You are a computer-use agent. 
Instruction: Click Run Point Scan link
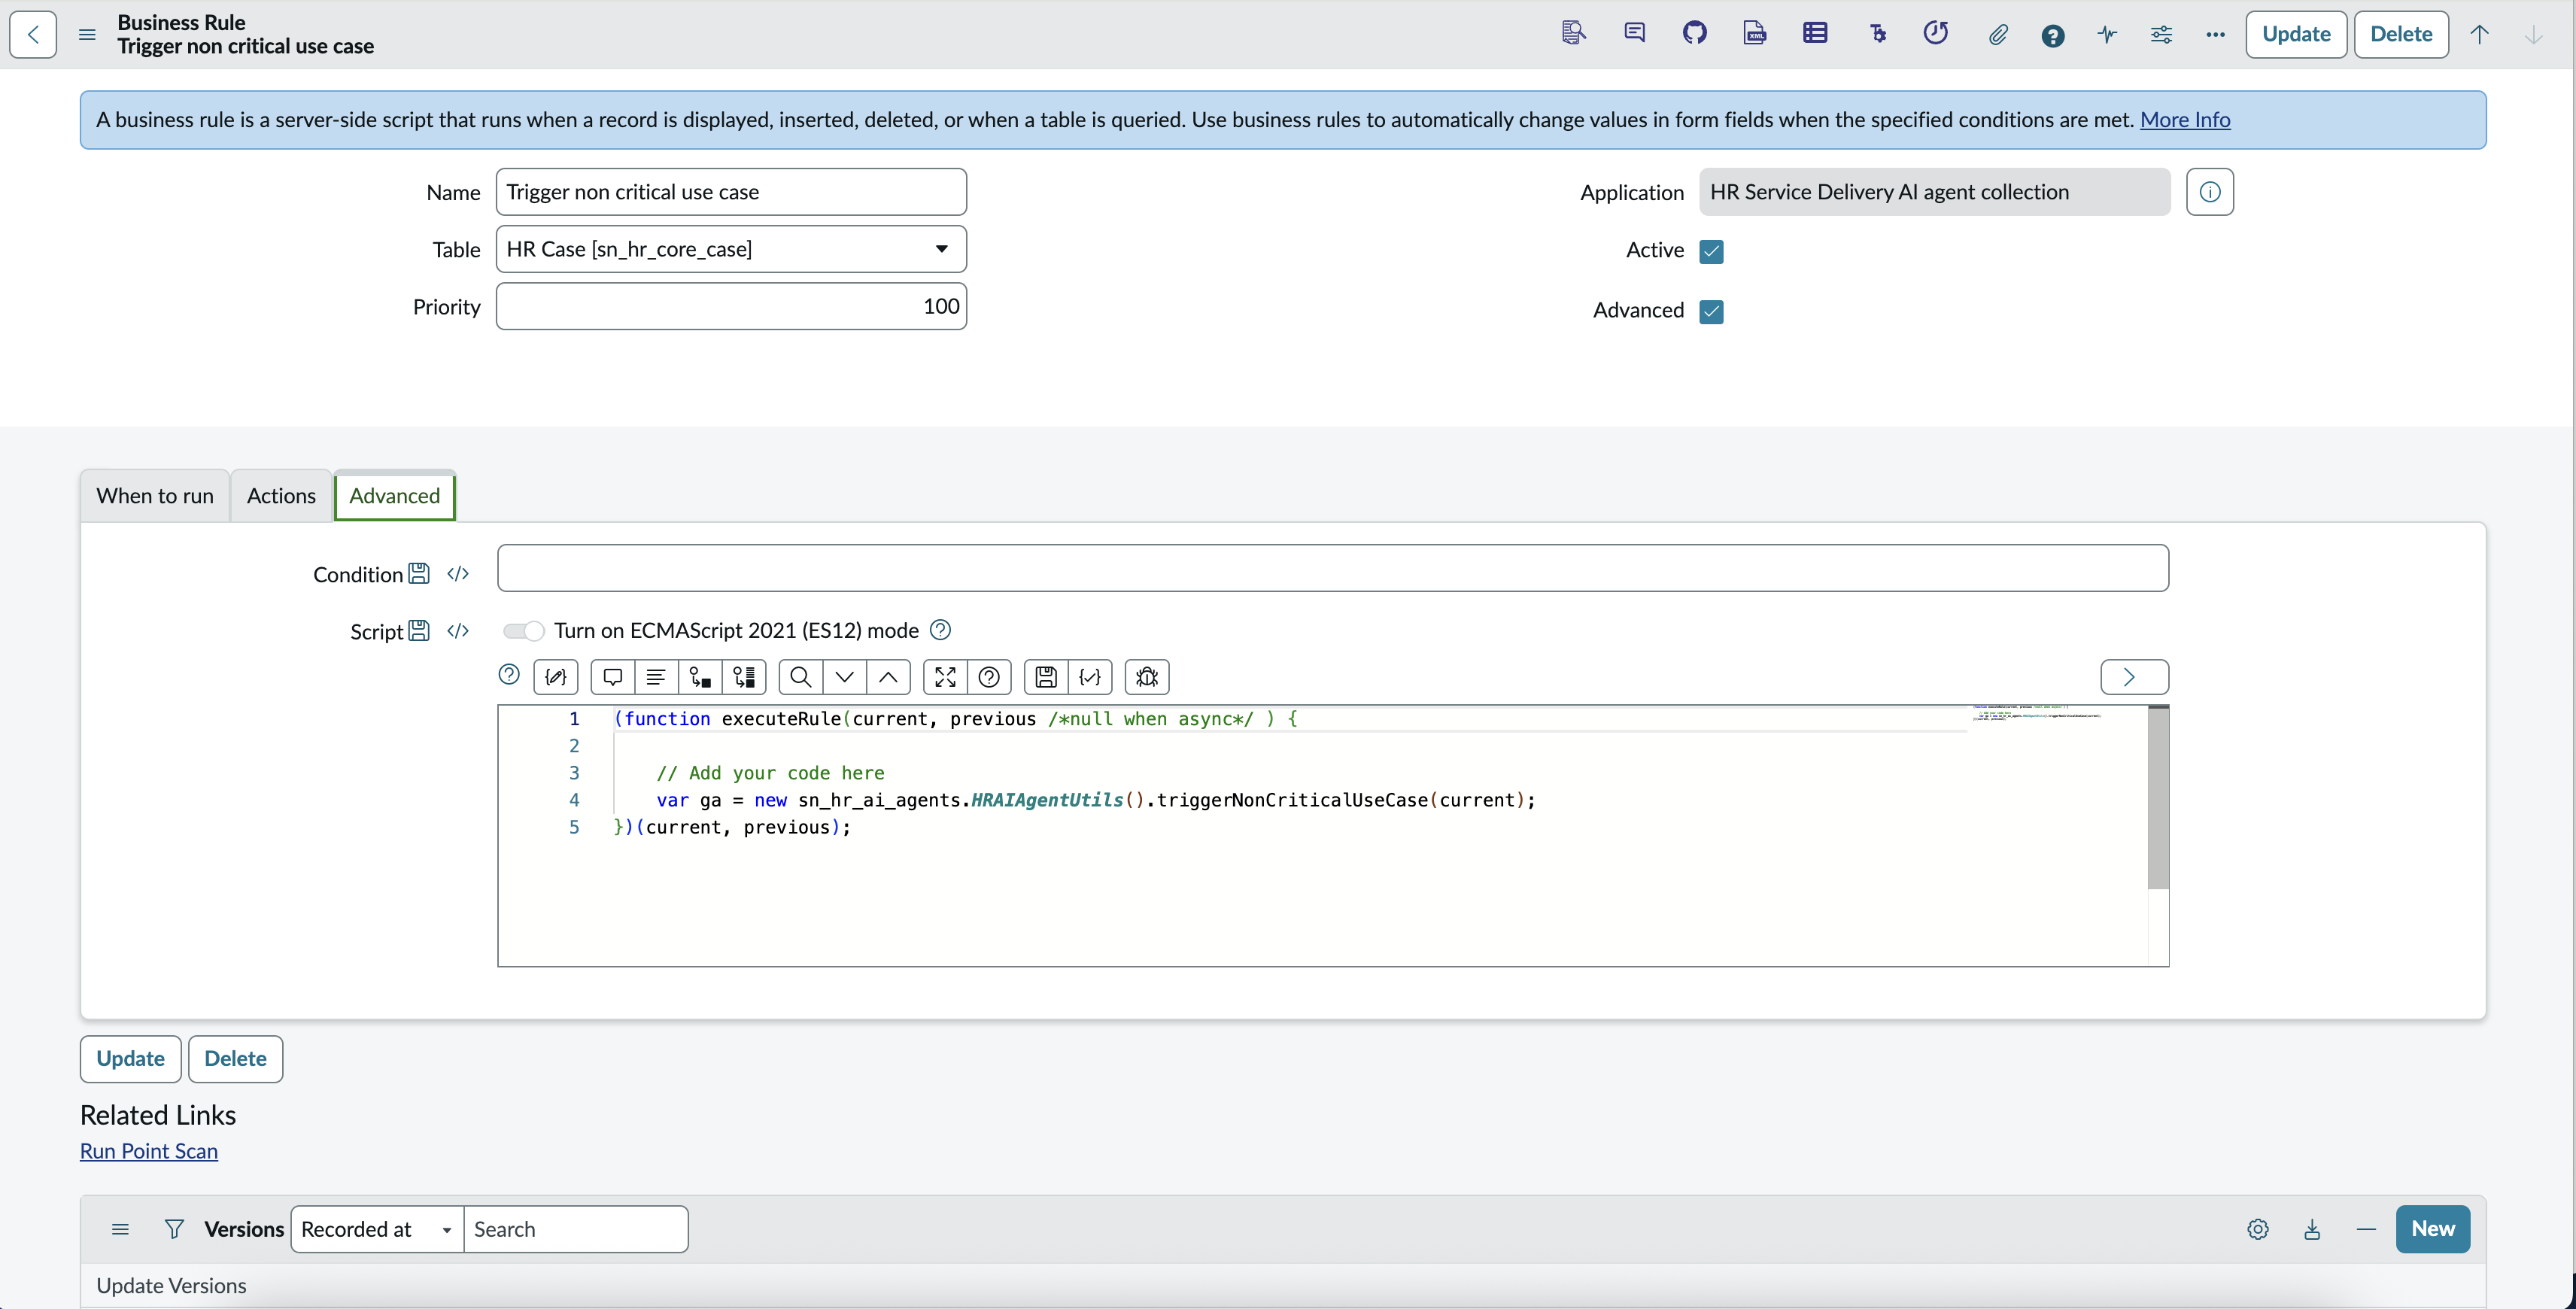click(x=149, y=1151)
